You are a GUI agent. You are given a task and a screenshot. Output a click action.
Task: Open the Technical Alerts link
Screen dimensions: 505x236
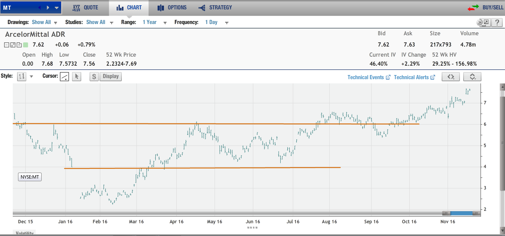415,77
